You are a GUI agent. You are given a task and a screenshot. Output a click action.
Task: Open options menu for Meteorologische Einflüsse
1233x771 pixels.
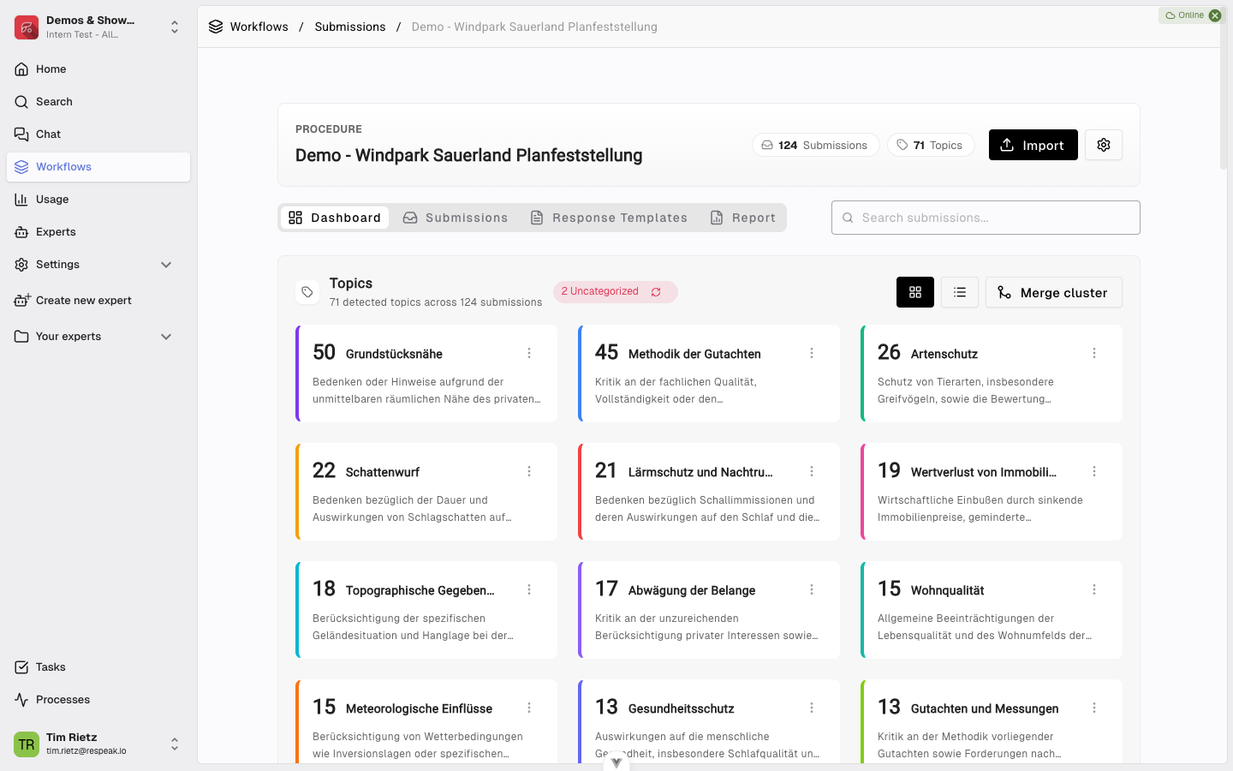point(529,708)
